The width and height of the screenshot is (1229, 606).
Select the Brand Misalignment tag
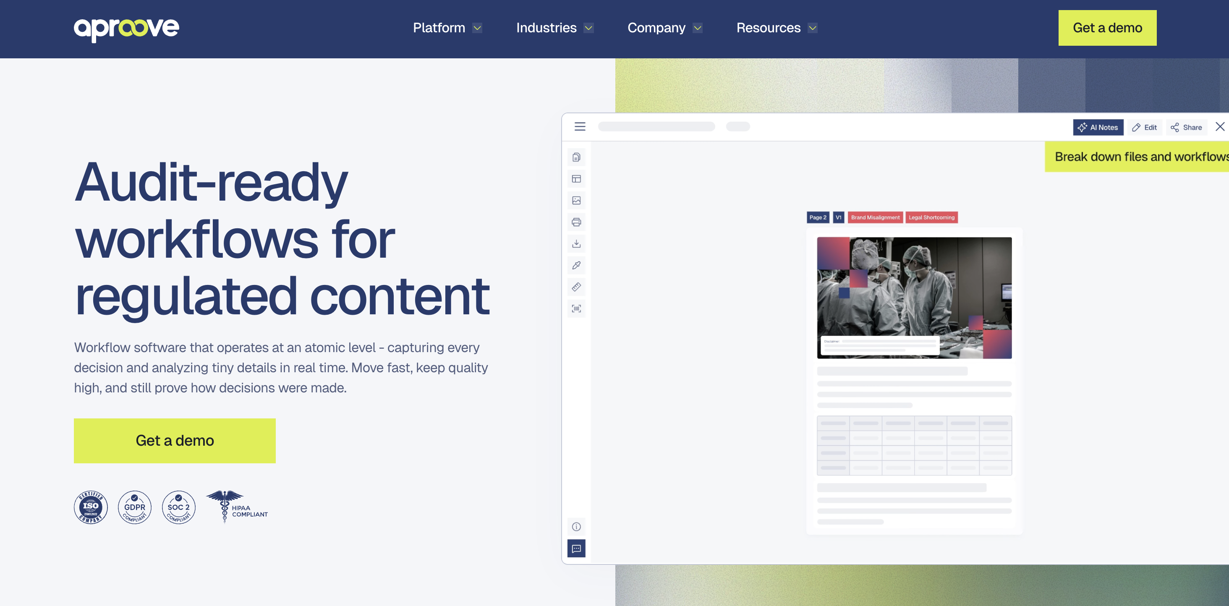[x=875, y=217]
